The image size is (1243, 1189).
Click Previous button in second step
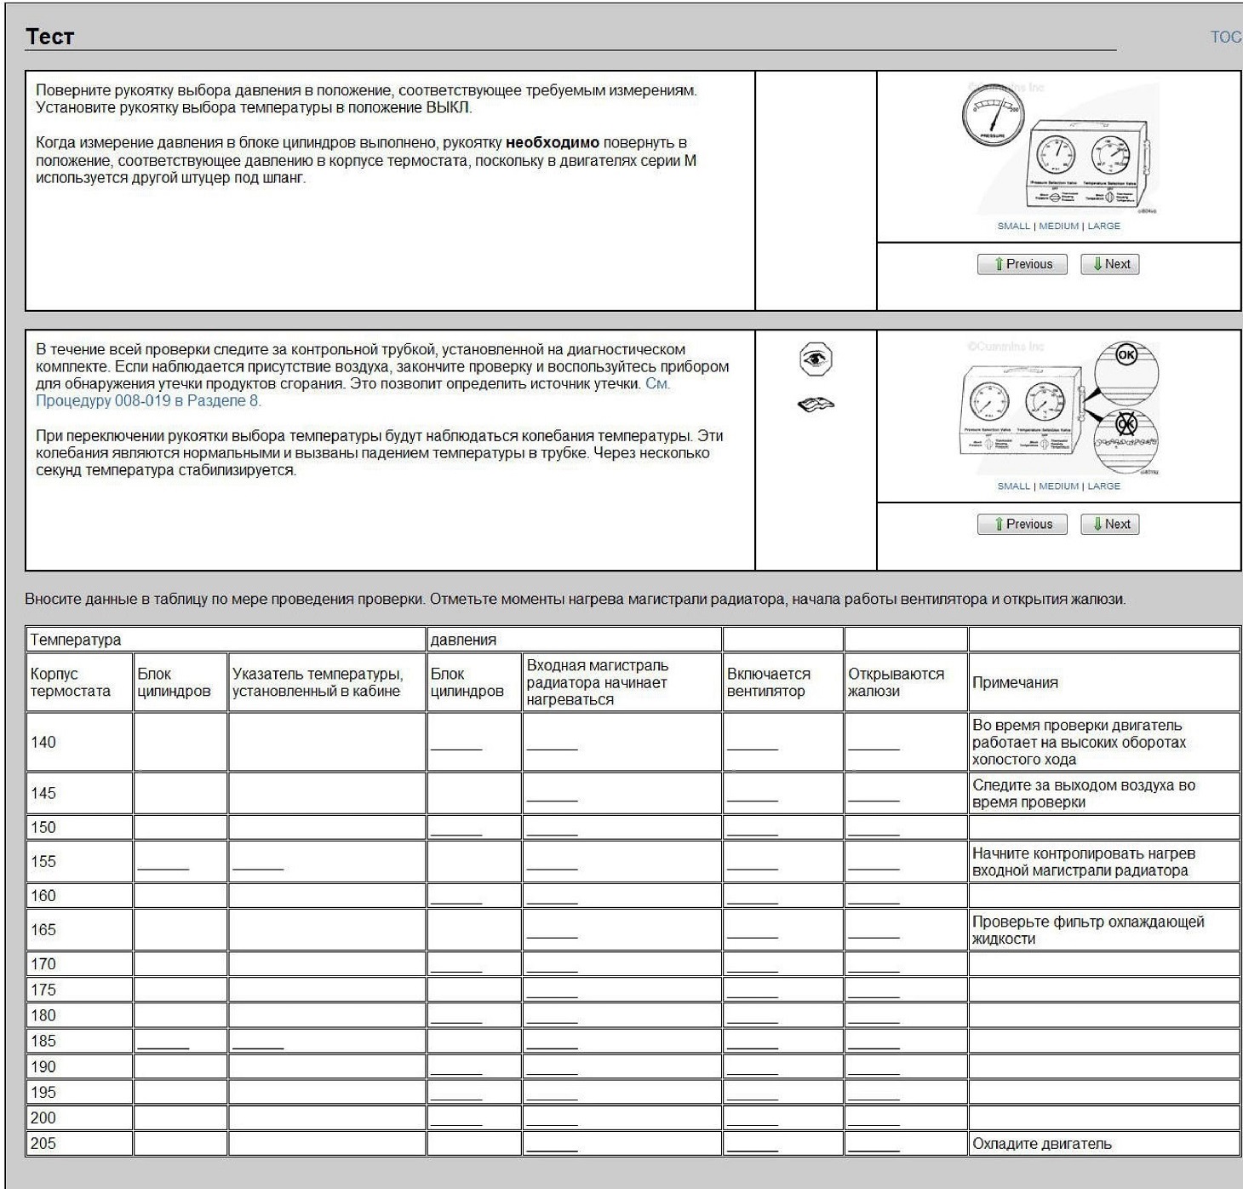point(1022,524)
